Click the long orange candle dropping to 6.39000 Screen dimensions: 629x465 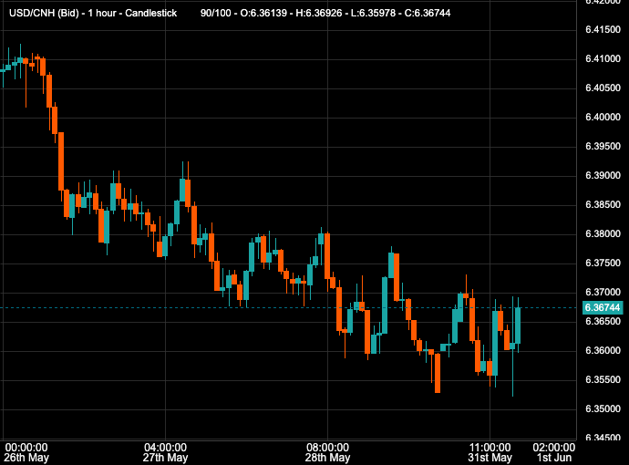pos(61,161)
